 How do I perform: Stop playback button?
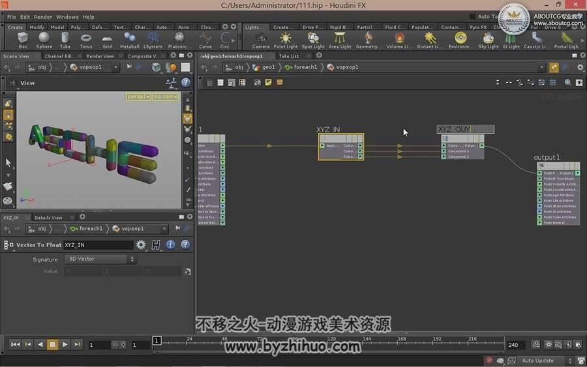(52, 344)
